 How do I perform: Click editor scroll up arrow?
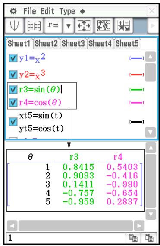[151, 57]
